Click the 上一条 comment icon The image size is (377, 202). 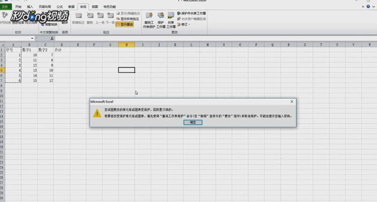point(100,18)
